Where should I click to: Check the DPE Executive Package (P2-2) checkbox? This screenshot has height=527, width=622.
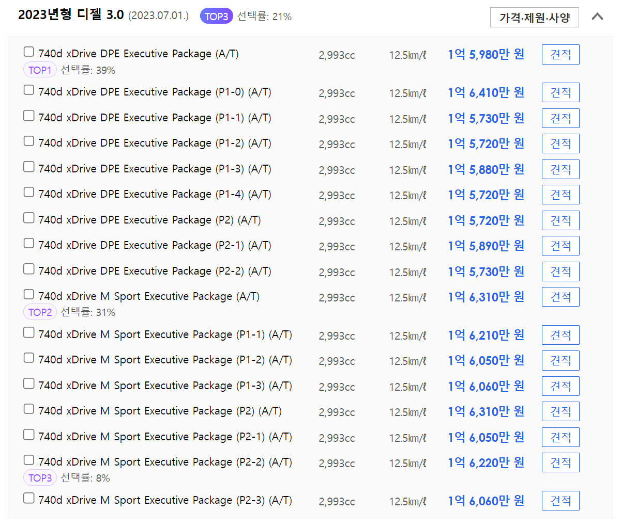pyautogui.click(x=29, y=269)
